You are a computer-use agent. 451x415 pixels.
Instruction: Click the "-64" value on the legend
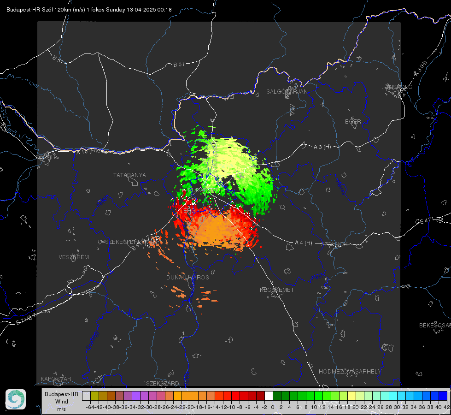click(90, 407)
